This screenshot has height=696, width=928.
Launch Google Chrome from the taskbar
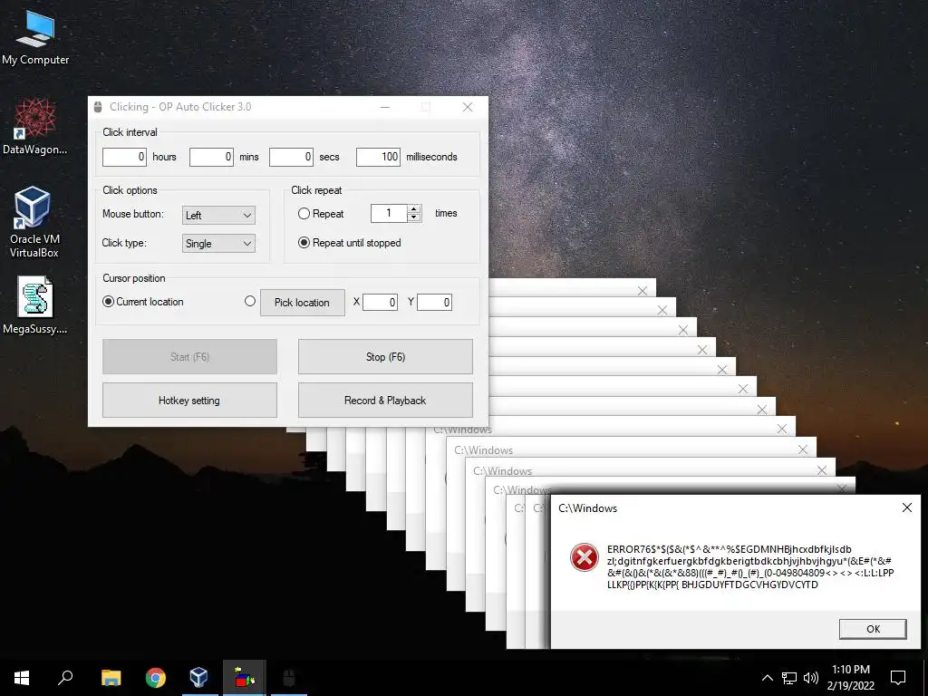tap(156, 678)
